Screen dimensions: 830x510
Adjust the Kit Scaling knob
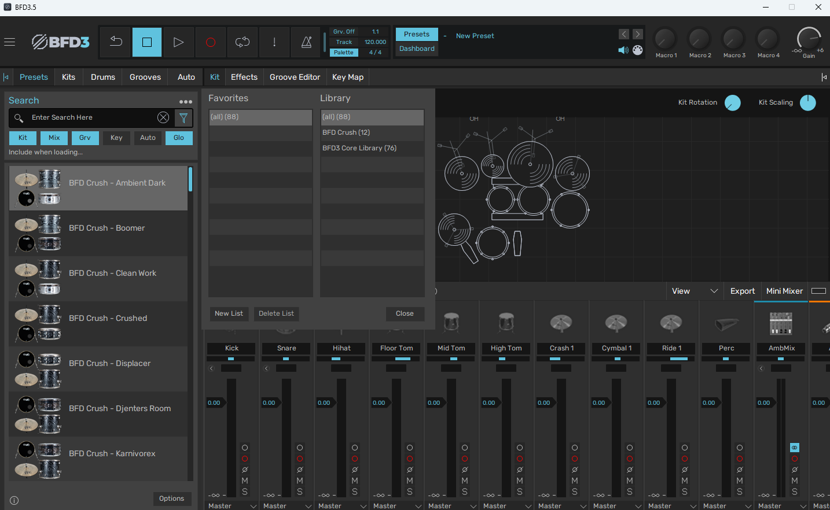[x=808, y=103]
